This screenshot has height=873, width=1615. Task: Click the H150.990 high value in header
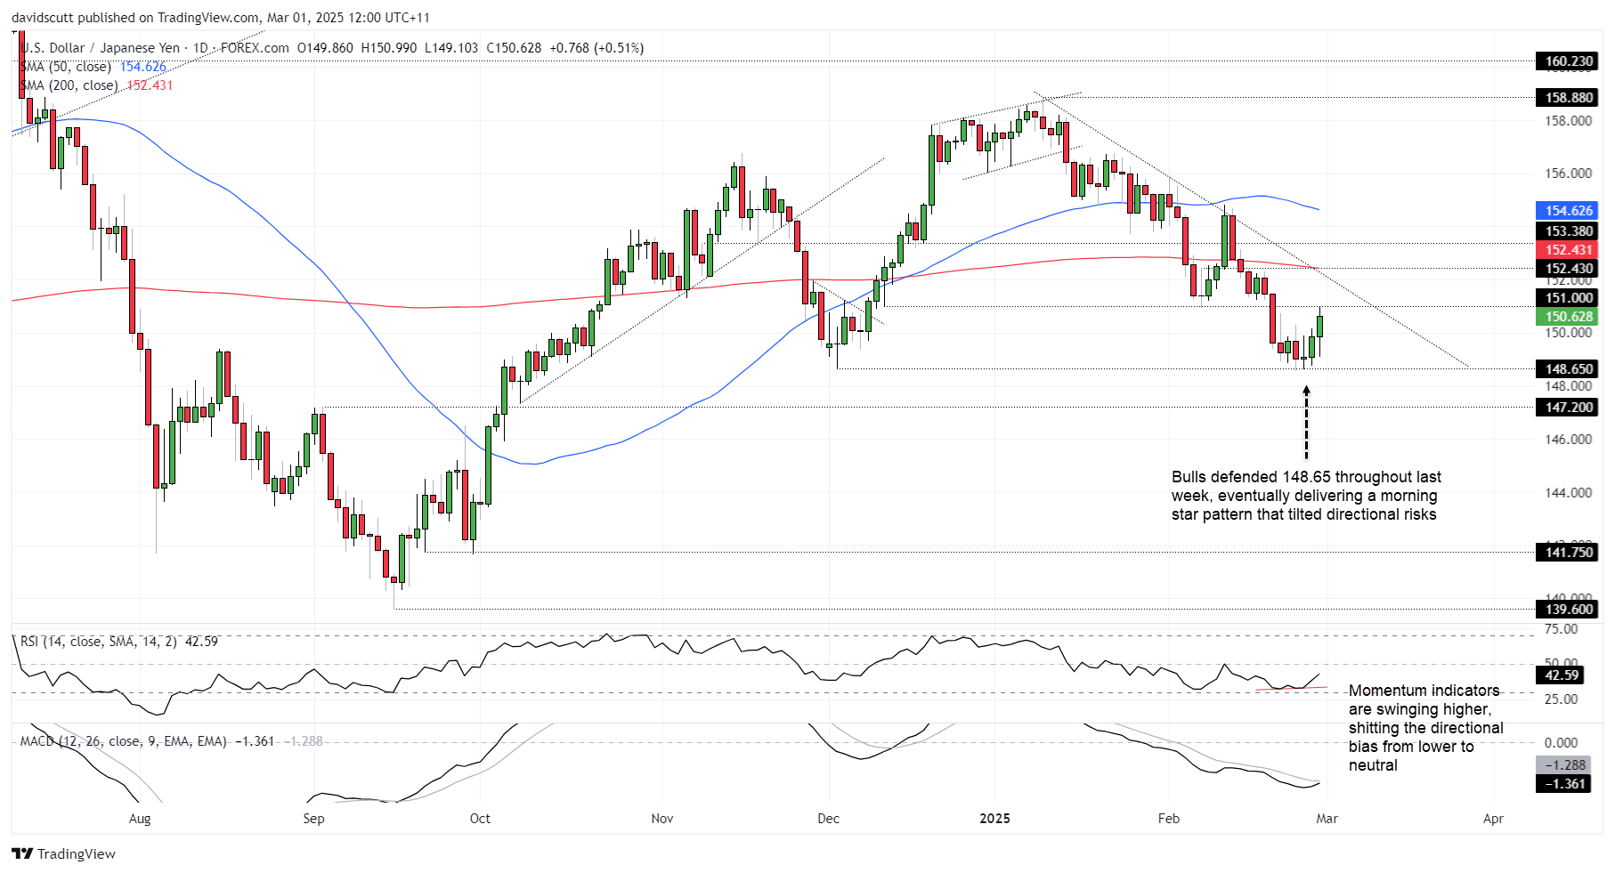[389, 48]
